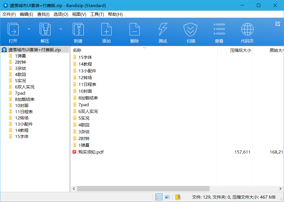This screenshot has width=284, height=202.
Task: Click the Bandizip title bar app icon
Action: 5,5
